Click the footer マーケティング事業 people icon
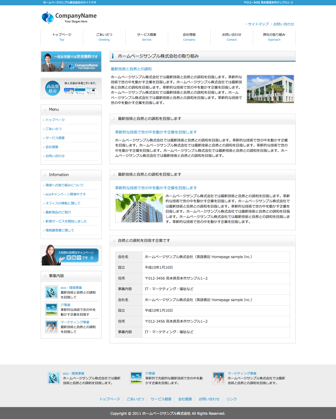This screenshot has width=336, height=419. coord(219,378)
